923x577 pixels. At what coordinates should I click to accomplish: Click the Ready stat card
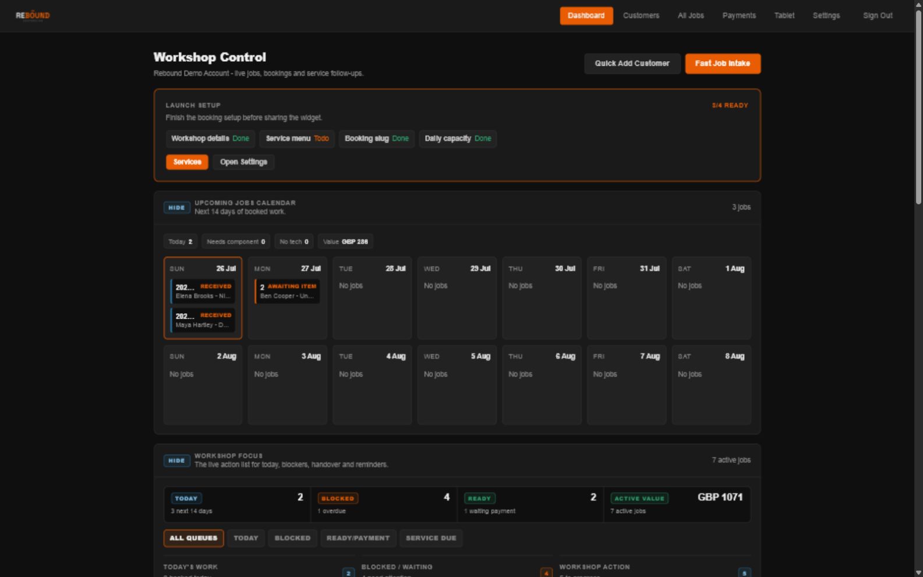[x=531, y=504]
